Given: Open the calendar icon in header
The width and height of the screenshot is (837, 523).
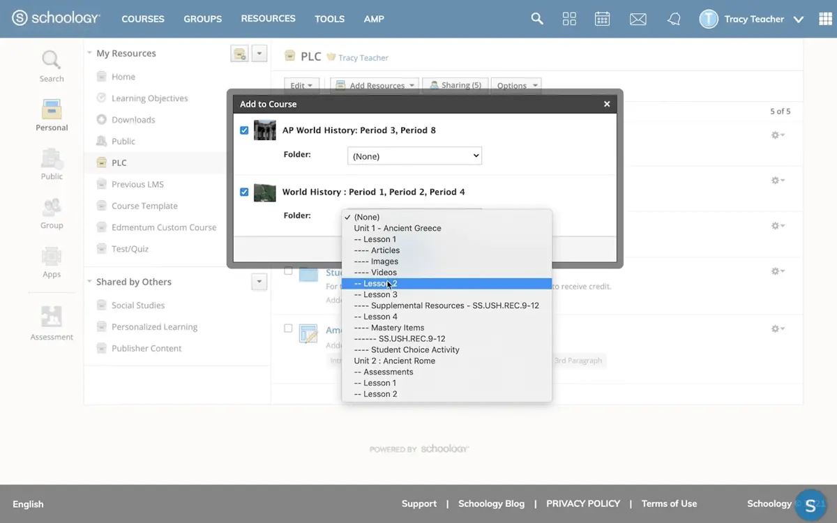Looking at the screenshot, I should (x=602, y=19).
